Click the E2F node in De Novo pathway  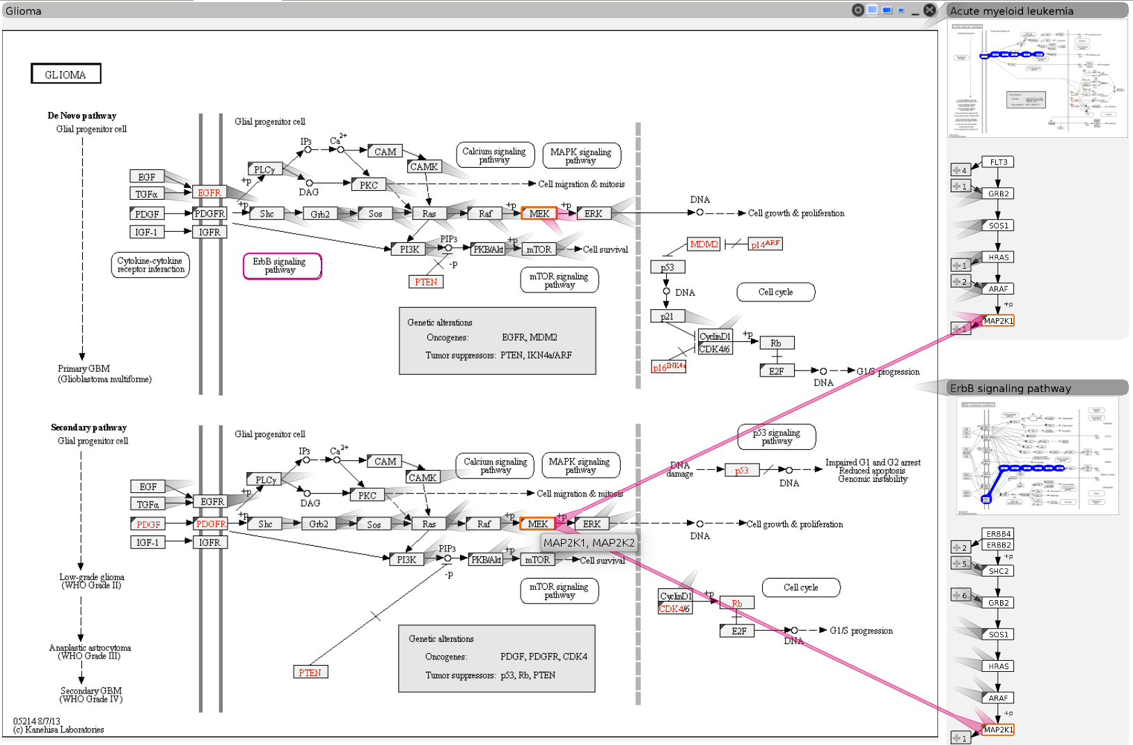777,371
